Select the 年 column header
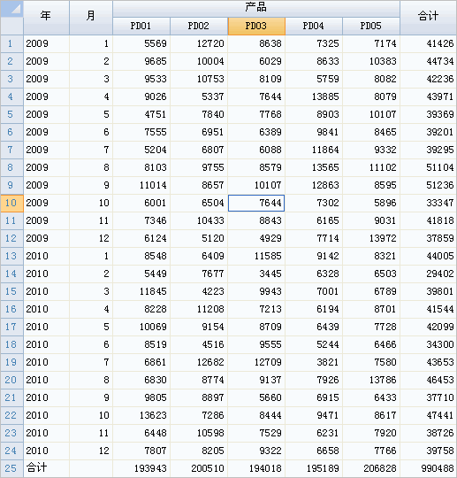This screenshot has width=457, height=478. (x=46, y=18)
